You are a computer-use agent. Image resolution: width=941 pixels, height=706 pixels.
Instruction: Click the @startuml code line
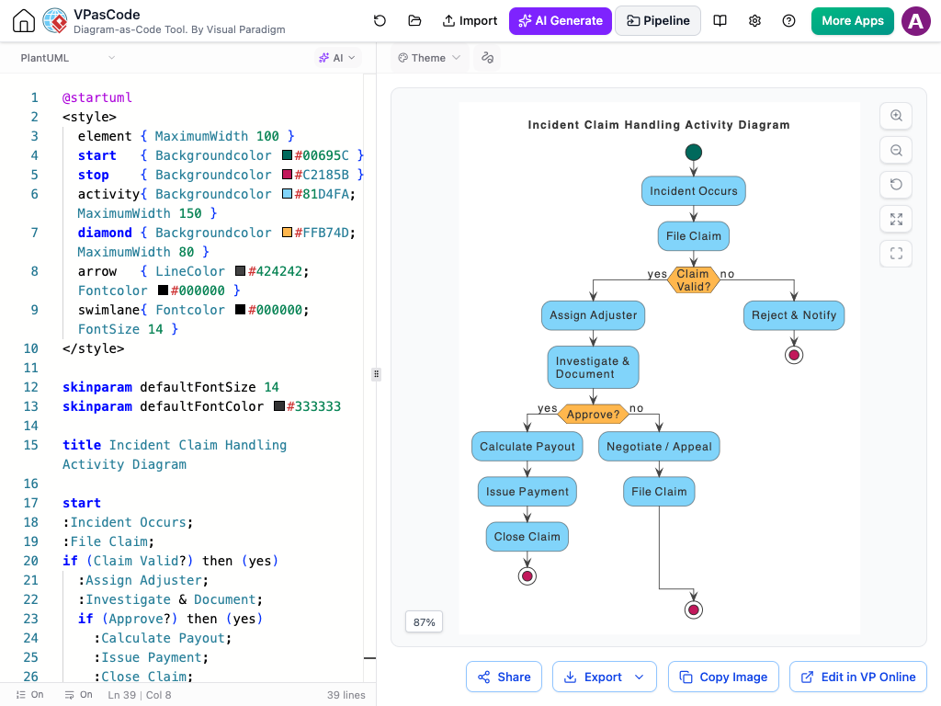tap(97, 97)
